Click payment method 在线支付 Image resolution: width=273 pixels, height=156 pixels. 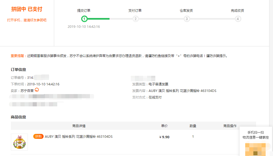155,97
